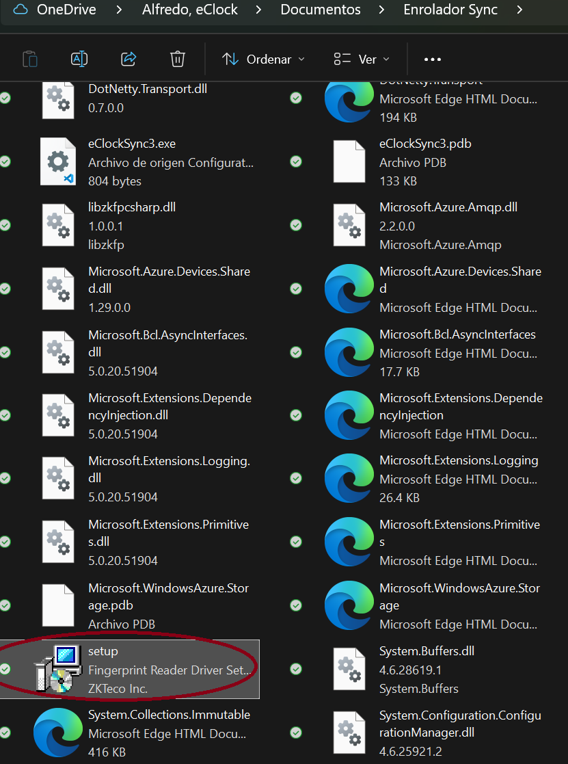Click the green sync checkmark beside Microsoft.Azure.Amqp.dll
Screen dimensions: 568x764
click(x=296, y=225)
